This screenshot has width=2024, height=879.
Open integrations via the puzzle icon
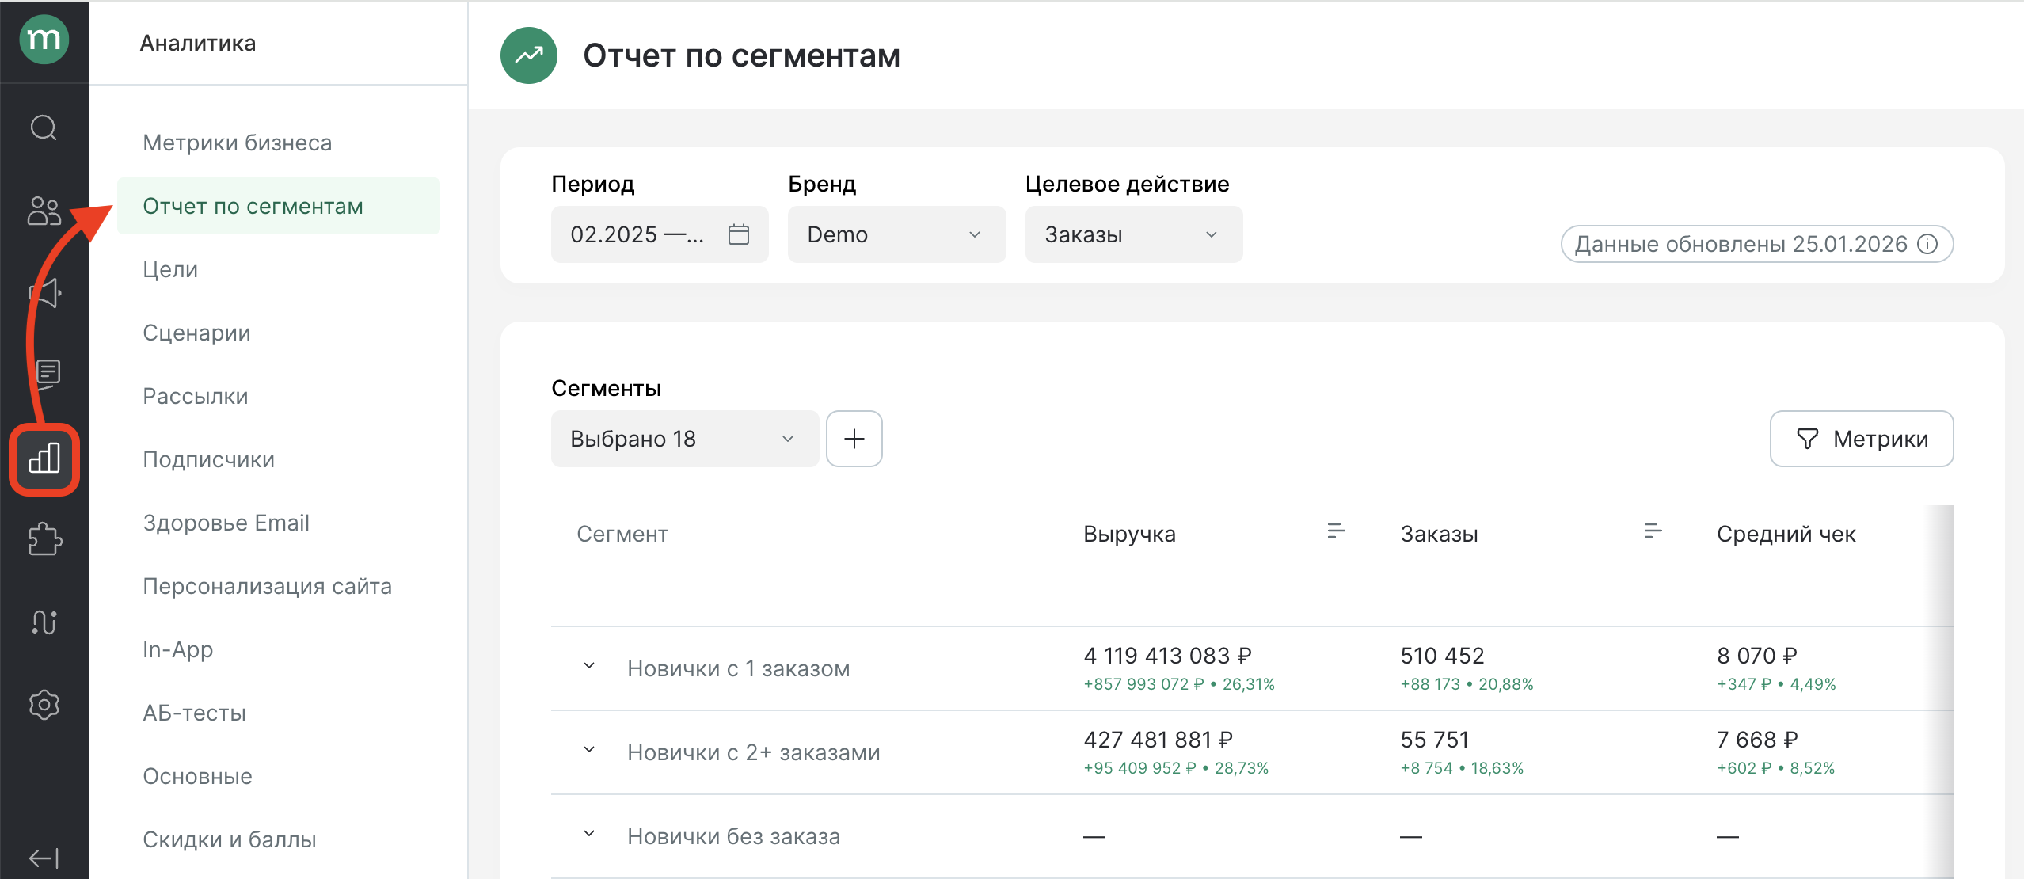(44, 540)
